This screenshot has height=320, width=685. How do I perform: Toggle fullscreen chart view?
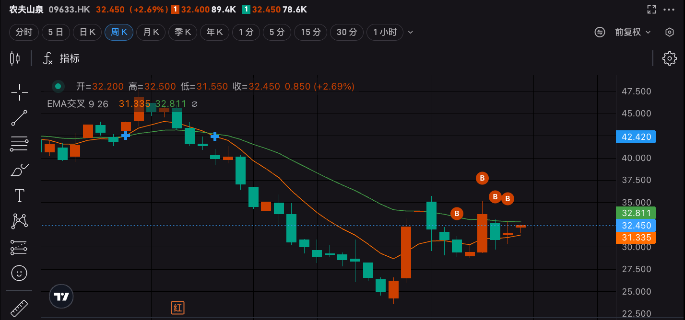click(x=651, y=9)
